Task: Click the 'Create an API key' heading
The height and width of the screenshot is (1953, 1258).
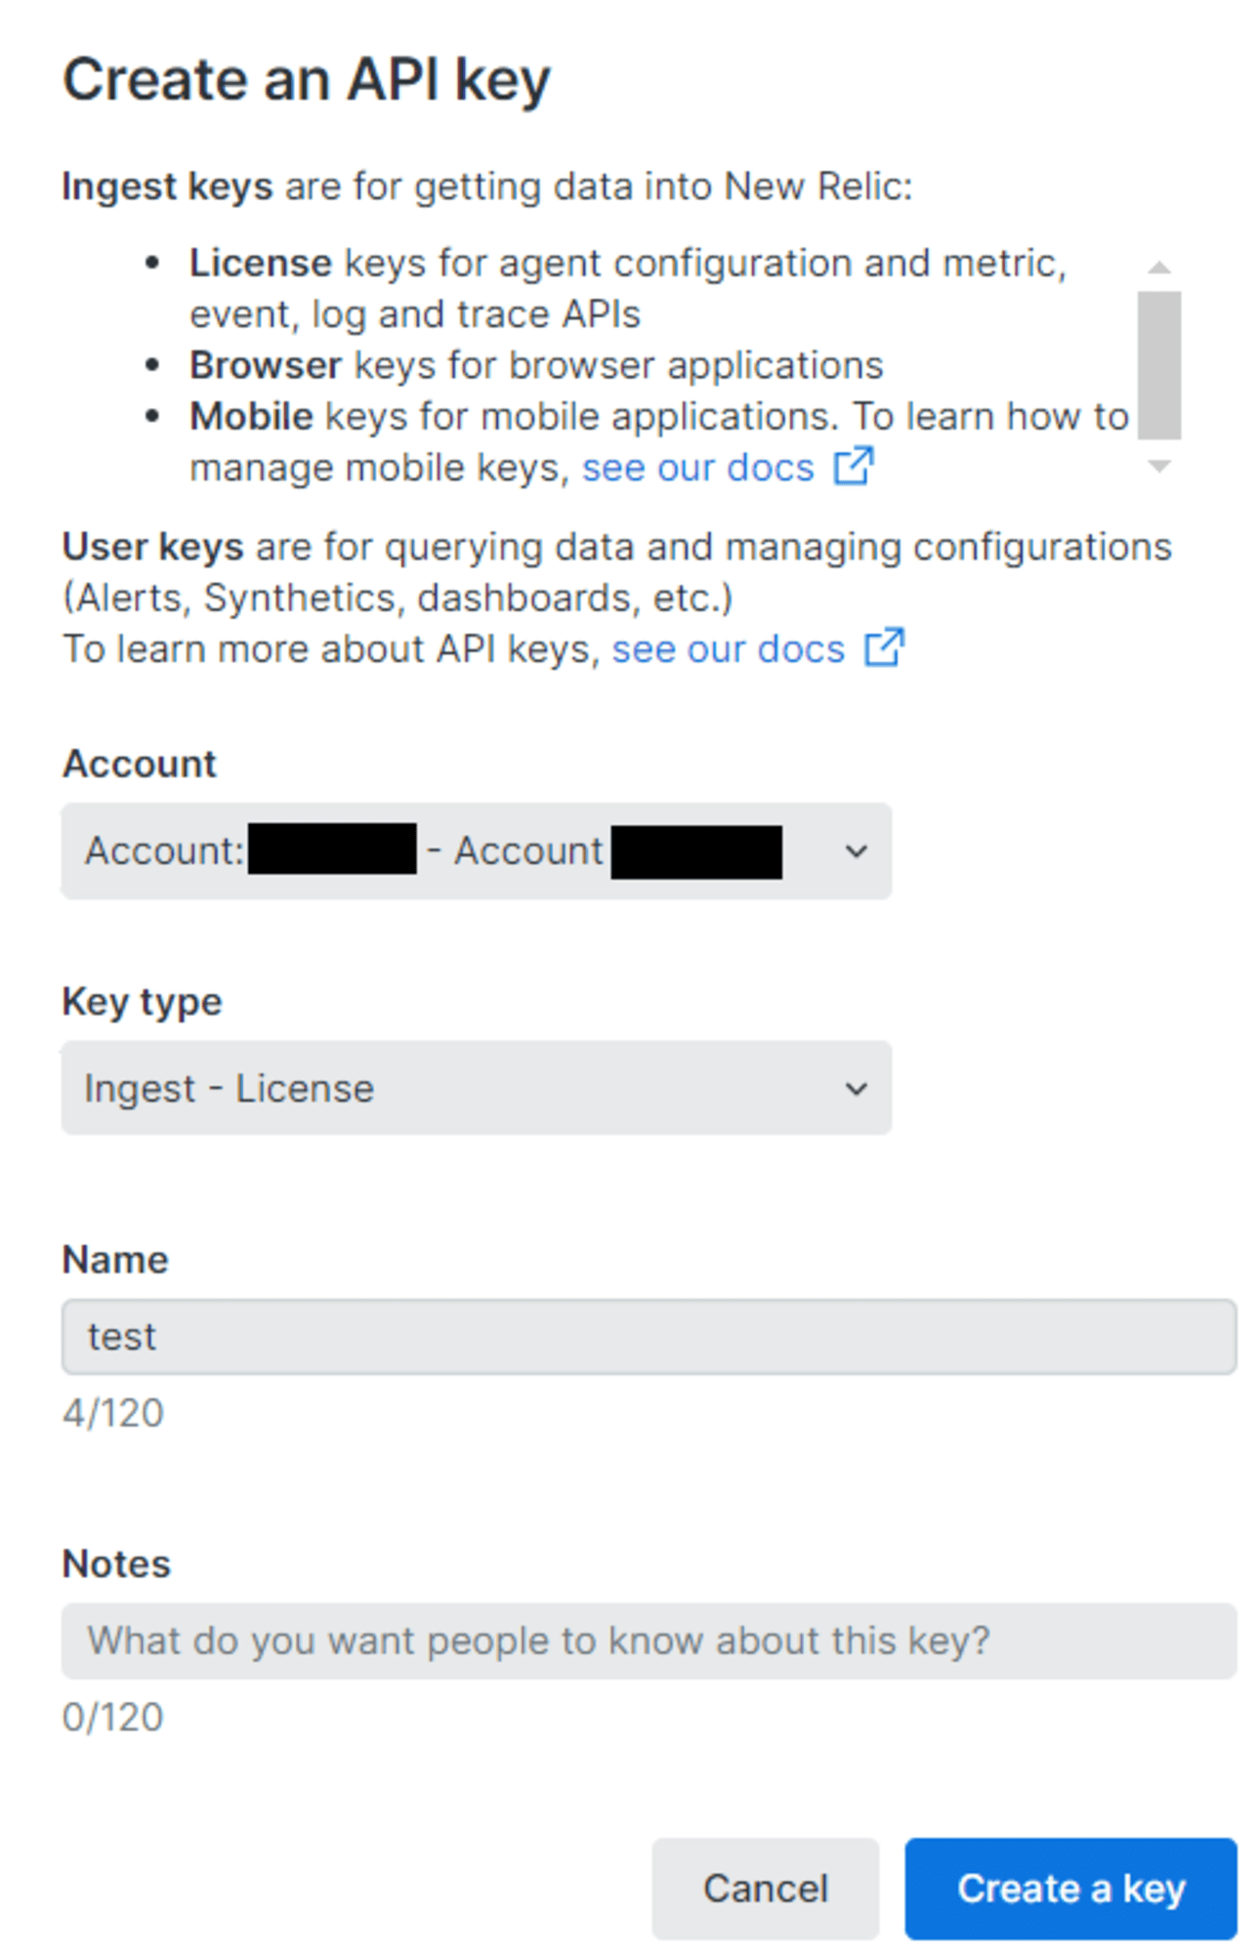Action: click(x=307, y=81)
